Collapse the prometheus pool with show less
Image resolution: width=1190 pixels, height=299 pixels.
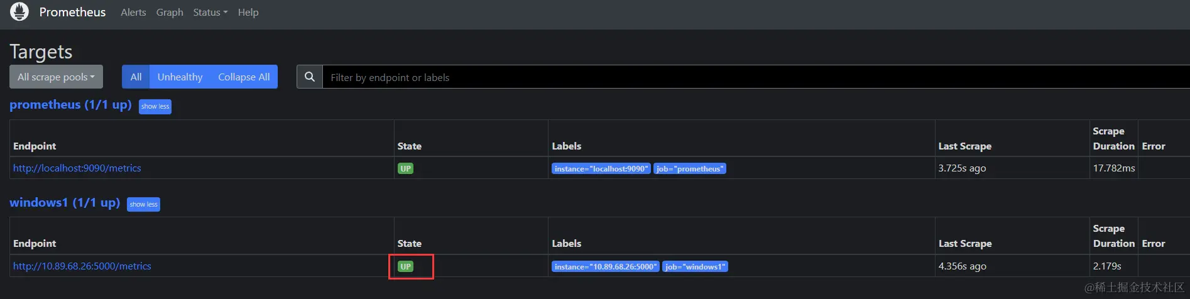coord(155,106)
